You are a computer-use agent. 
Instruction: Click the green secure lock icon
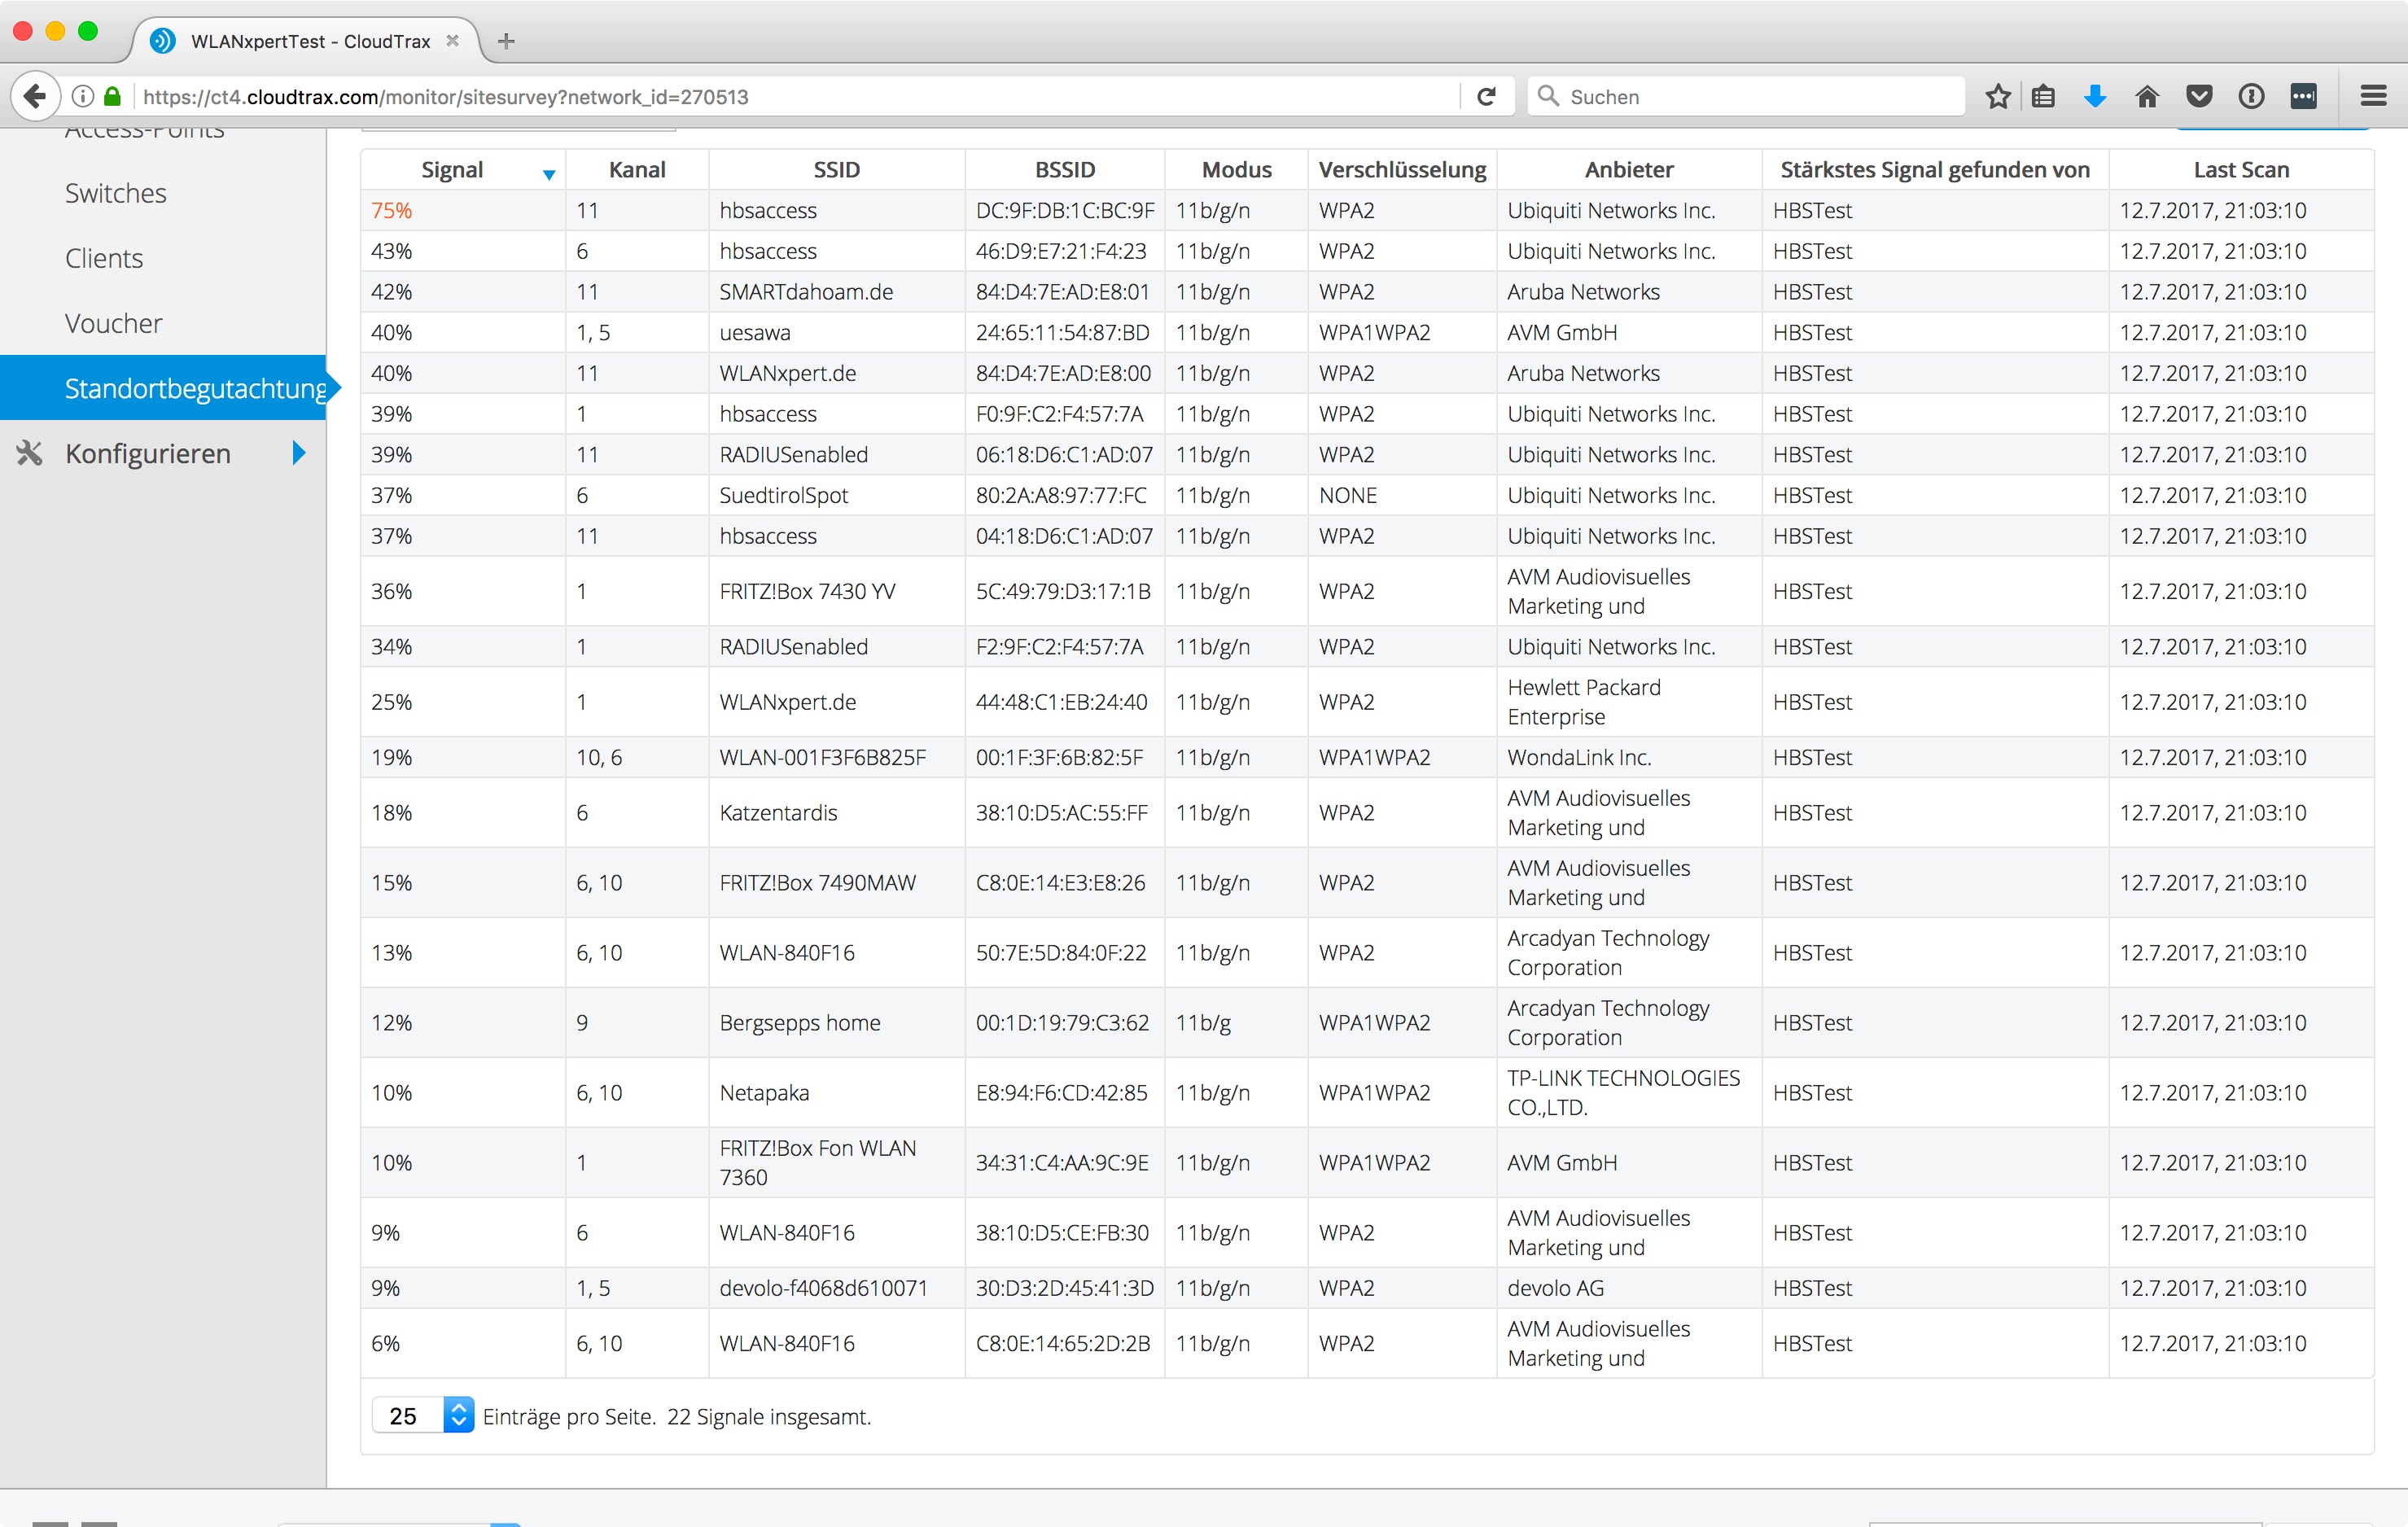pos(113,96)
